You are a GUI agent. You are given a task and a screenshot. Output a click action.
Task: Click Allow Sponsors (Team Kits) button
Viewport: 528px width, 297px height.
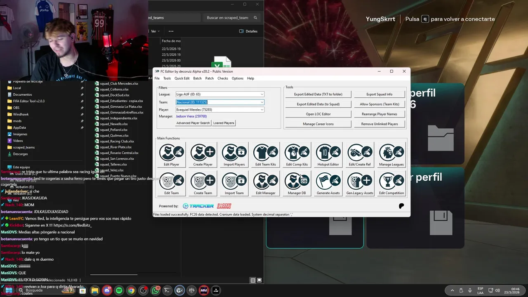click(379, 104)
